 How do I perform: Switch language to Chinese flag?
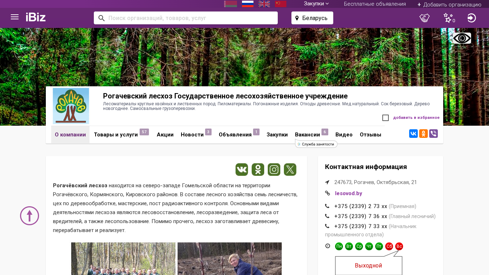point(281,4)
